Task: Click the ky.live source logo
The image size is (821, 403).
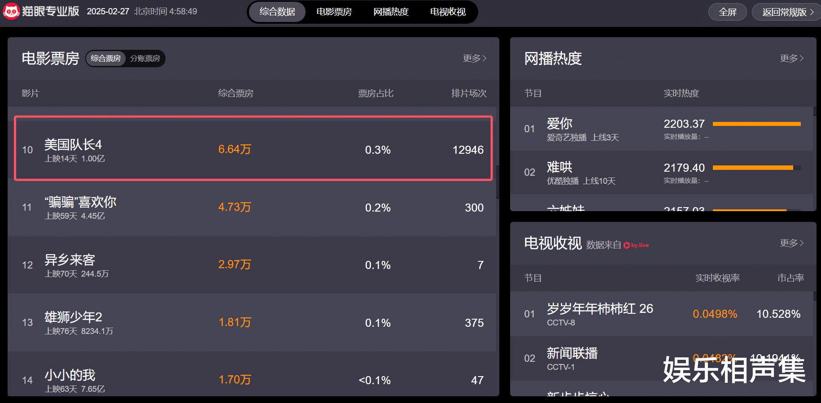Action: click(636, 245)
